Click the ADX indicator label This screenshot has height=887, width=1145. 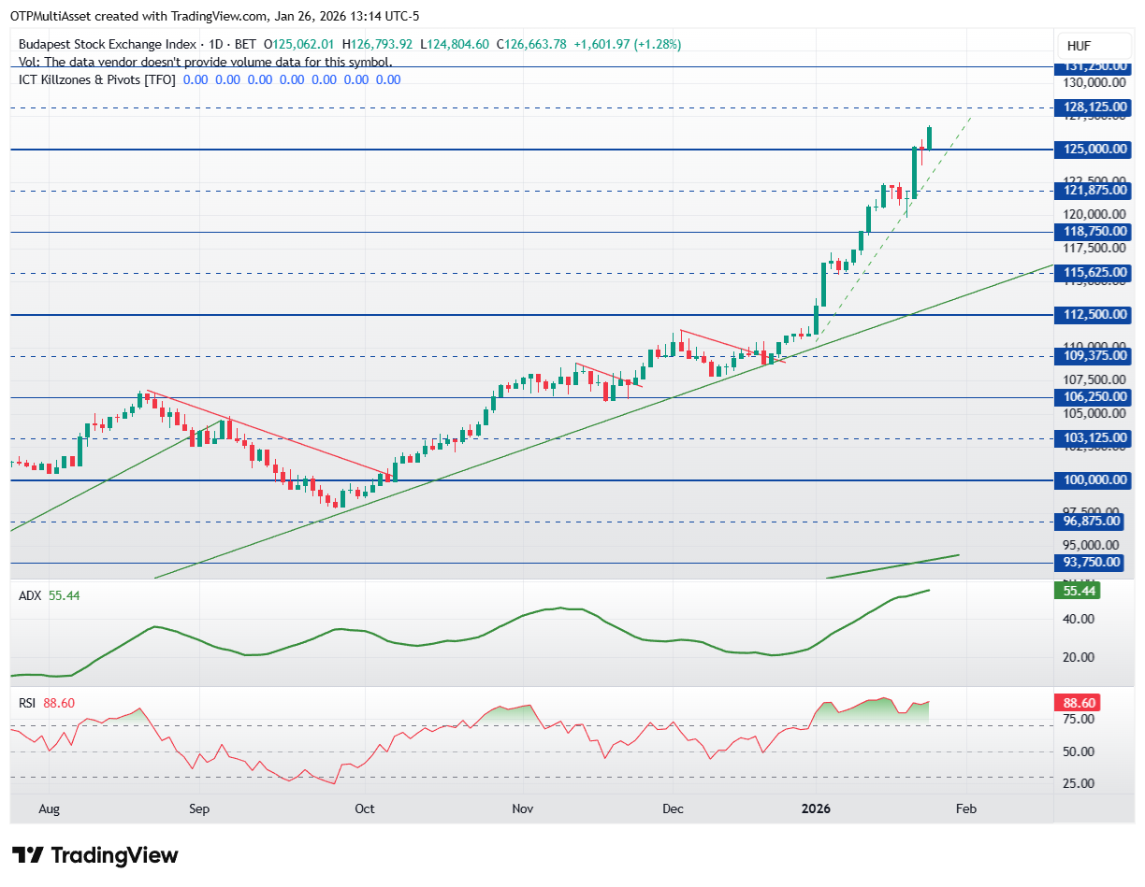(29, 595)
